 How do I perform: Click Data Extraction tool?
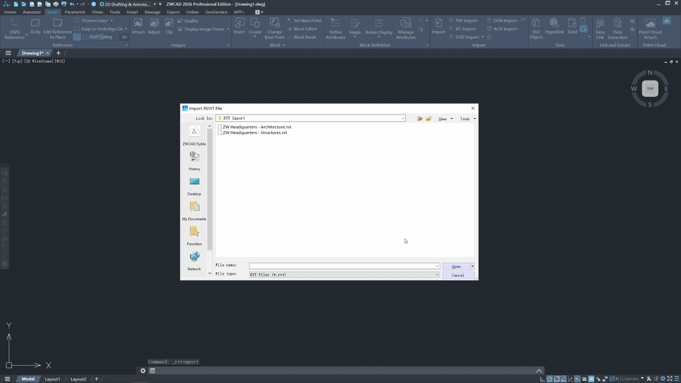(x=618, y=29)
